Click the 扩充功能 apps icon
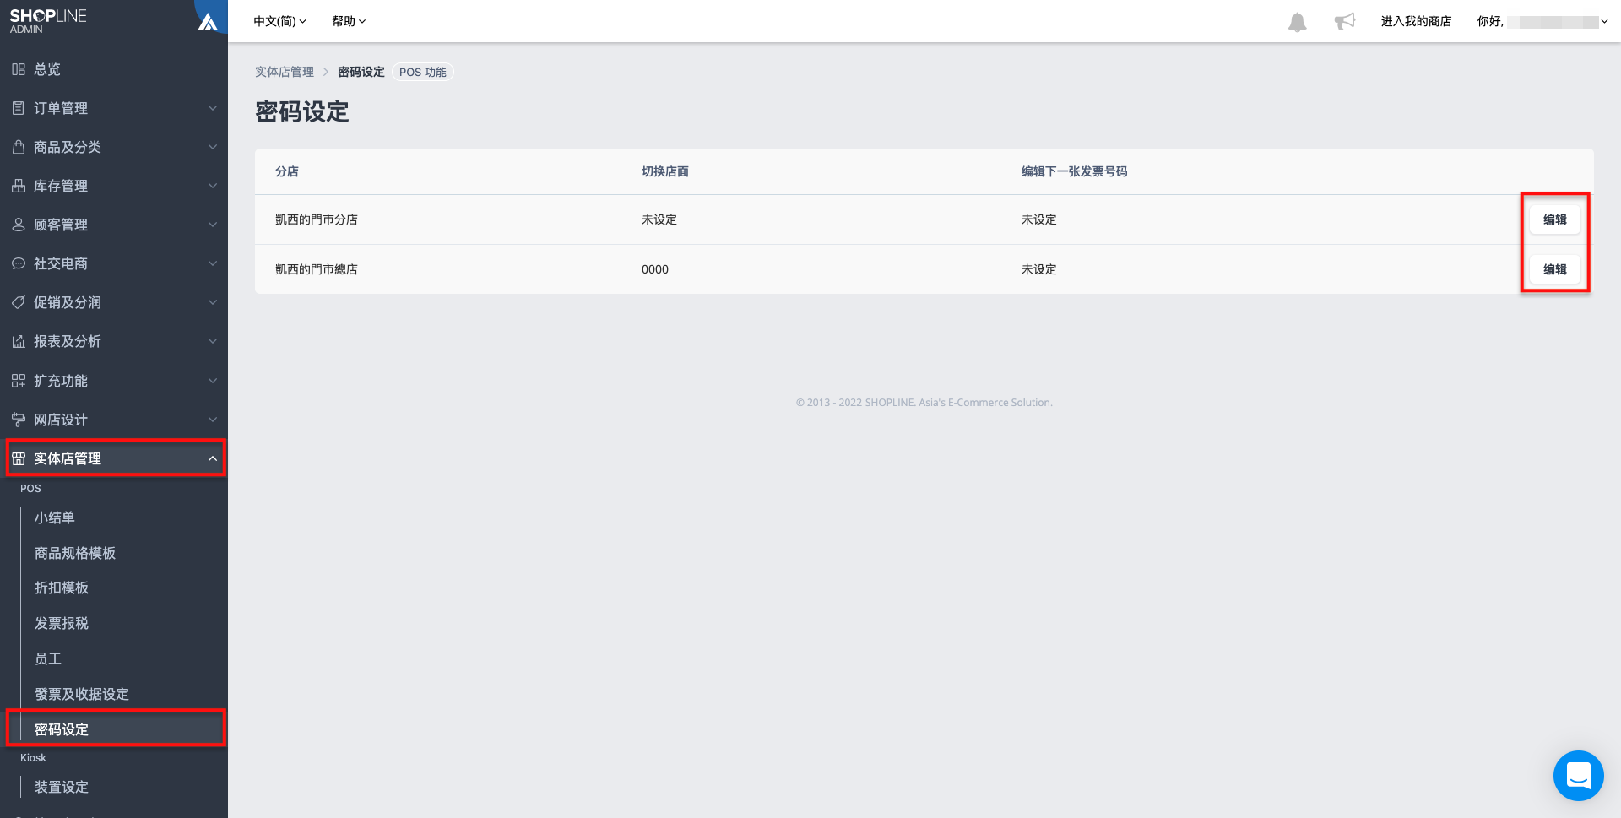The height and width of the screenshot is (818, 1621). [x=19, y=381]
